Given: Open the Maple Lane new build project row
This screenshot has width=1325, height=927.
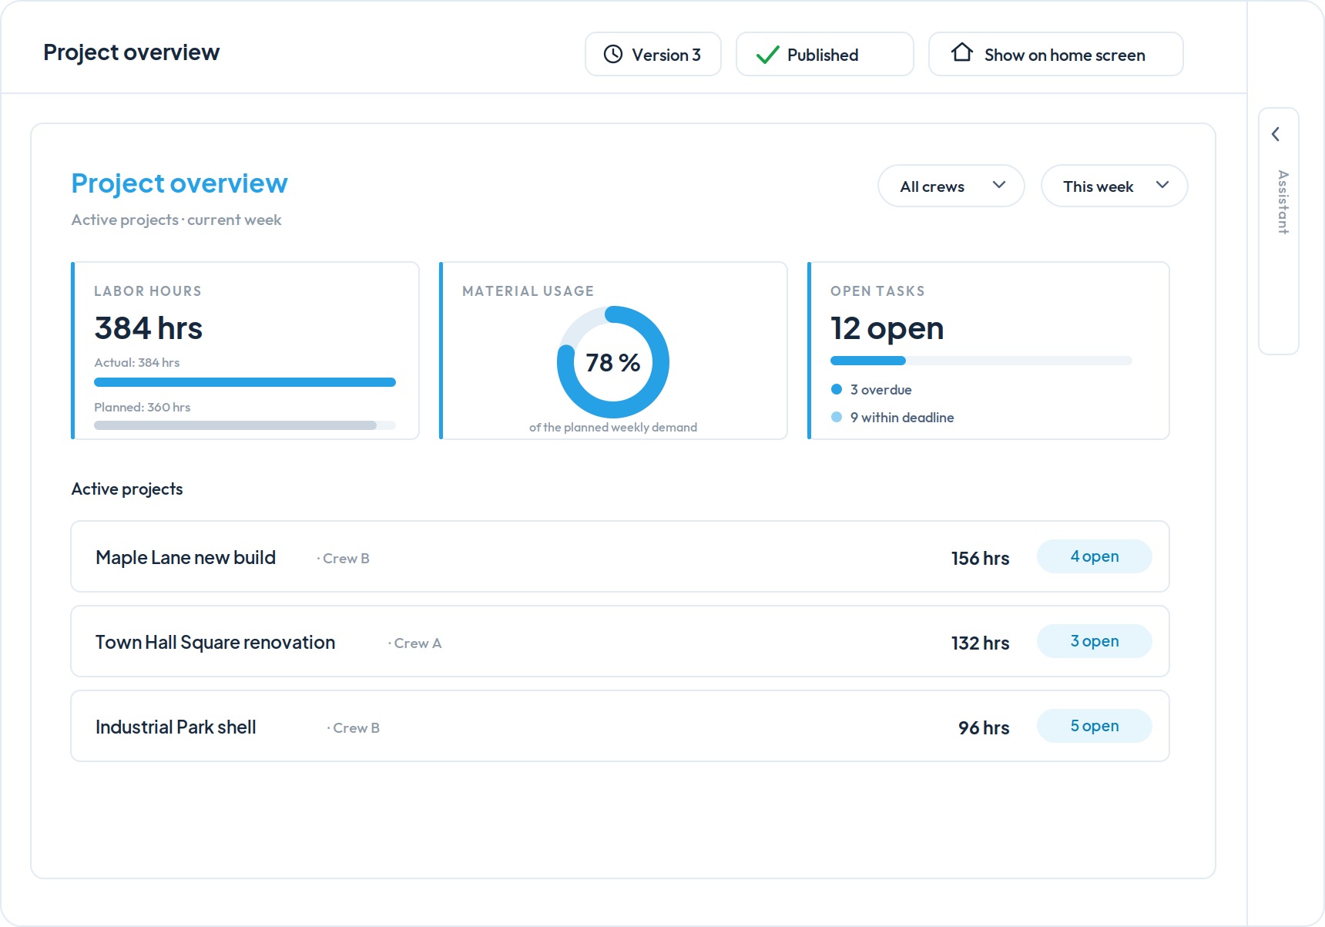Looking at the screenshot, I should [620, 556].
